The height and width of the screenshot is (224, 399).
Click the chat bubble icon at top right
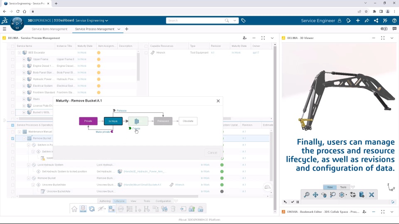click(394, 29)
